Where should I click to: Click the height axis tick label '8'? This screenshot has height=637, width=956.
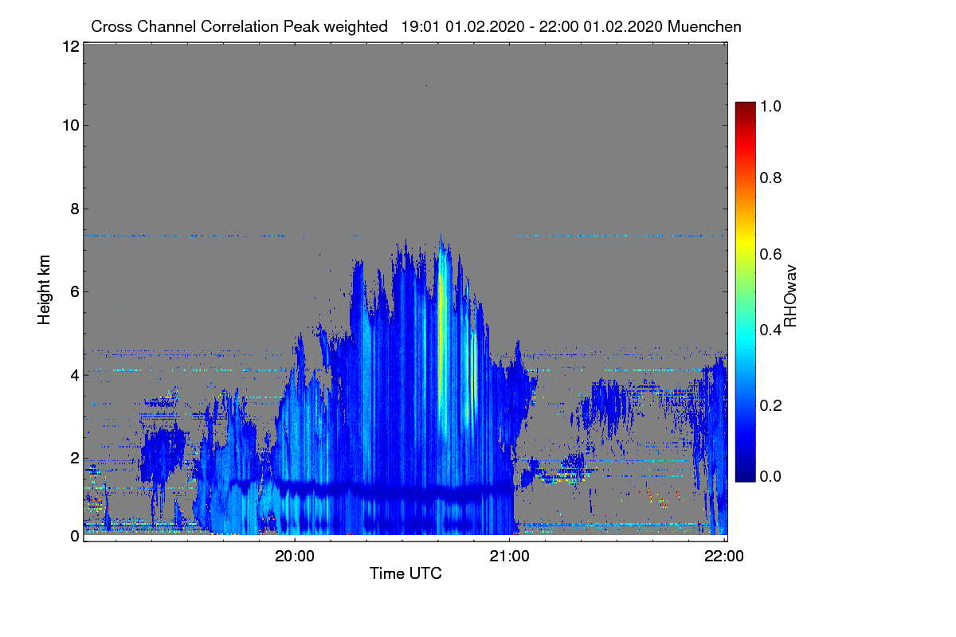point(74,209)
